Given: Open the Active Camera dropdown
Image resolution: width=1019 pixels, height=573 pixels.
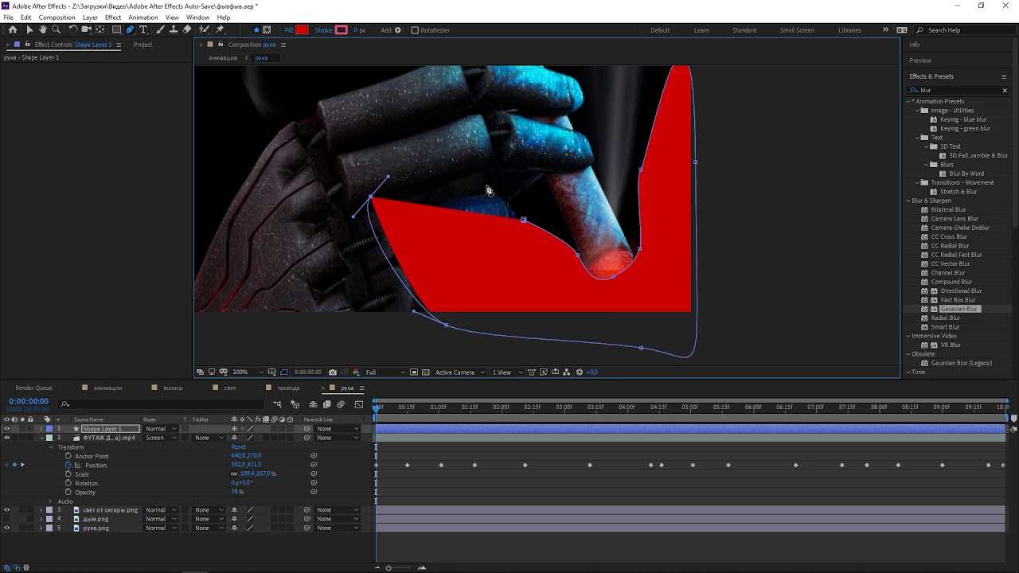Looking at the screenshot, I should coord(459,372).
